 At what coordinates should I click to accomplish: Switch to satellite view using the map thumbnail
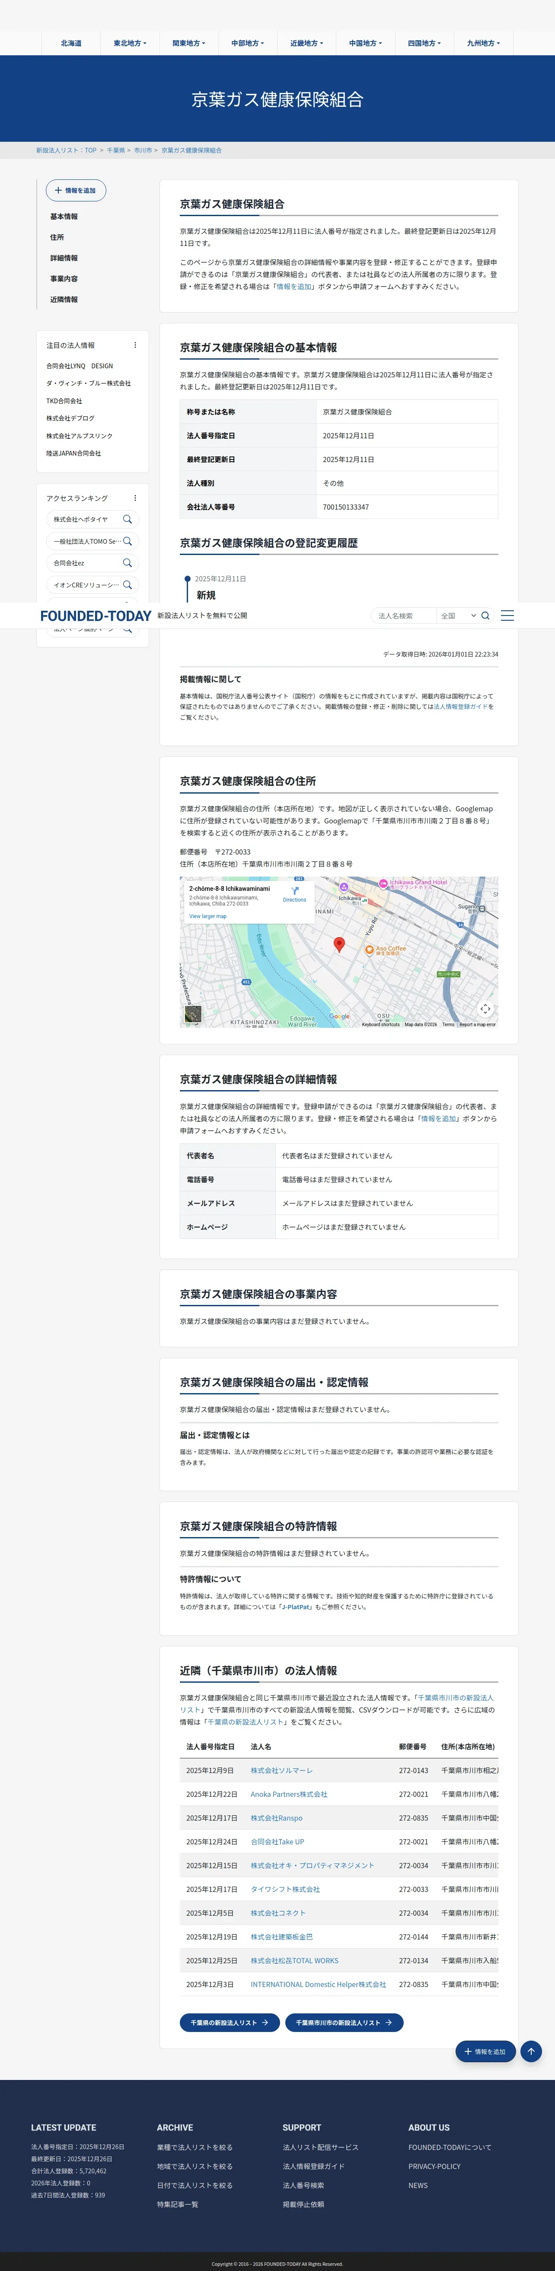point(193,1014)
